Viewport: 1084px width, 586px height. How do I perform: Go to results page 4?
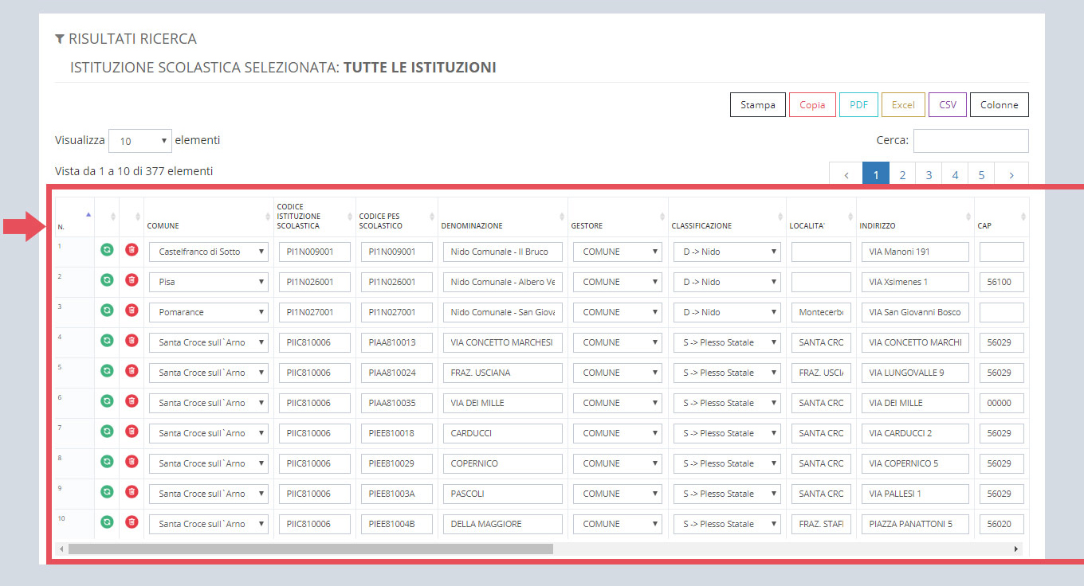click(955, 175)
